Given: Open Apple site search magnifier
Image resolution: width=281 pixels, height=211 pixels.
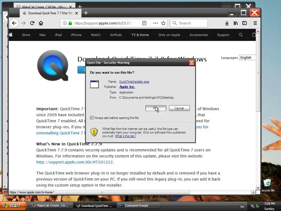Looking at the screenshot, I should tap(241, 35).
